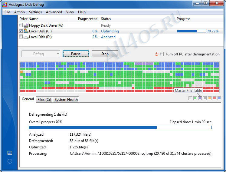Click the '117,324 file(s)' analyzed value
226x172 pixels.
tap(80, 134)
